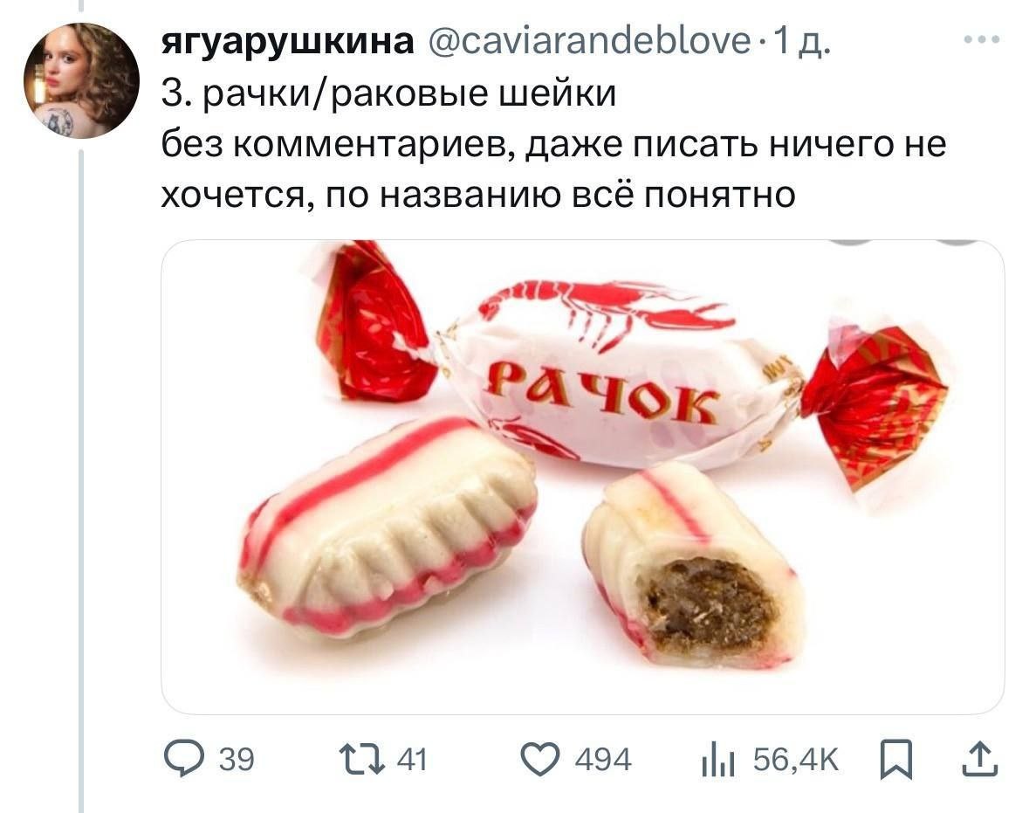This screenshot has height=813, width=1029.
Task: Click the tweet text about рачки/раковые шейки
Action: point(554,144)
